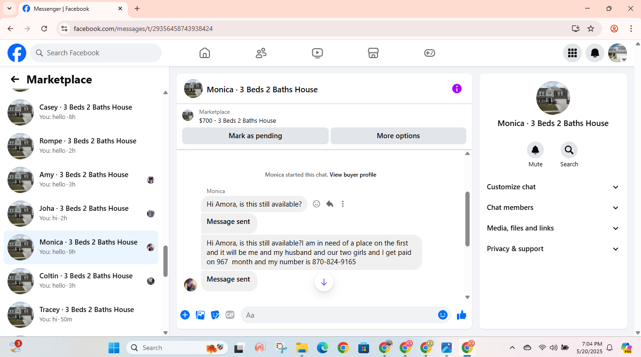Open the Windows Start button
The image size is (641, 357).
coord(114,348)
